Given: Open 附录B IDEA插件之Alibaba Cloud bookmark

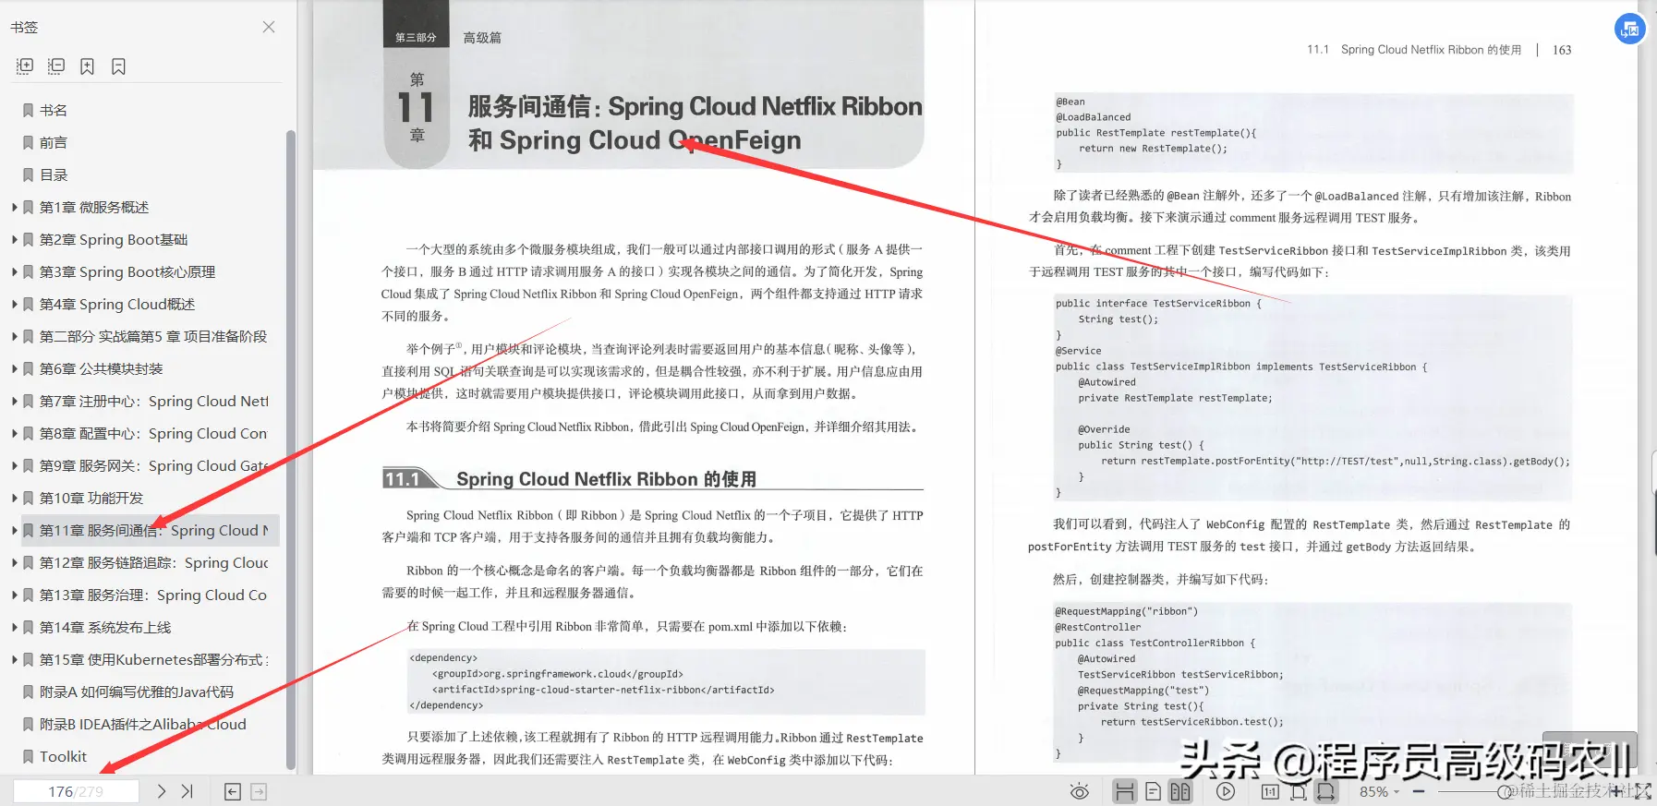Looking at the screenshot, I should click(x=143, y=724).
